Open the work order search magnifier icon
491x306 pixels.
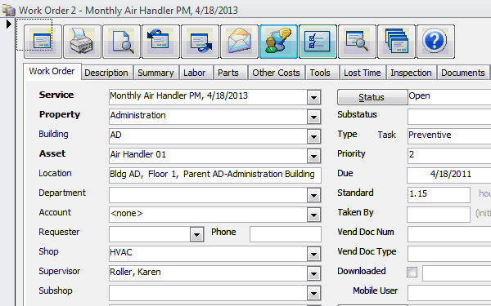click(x=357, y=42)
